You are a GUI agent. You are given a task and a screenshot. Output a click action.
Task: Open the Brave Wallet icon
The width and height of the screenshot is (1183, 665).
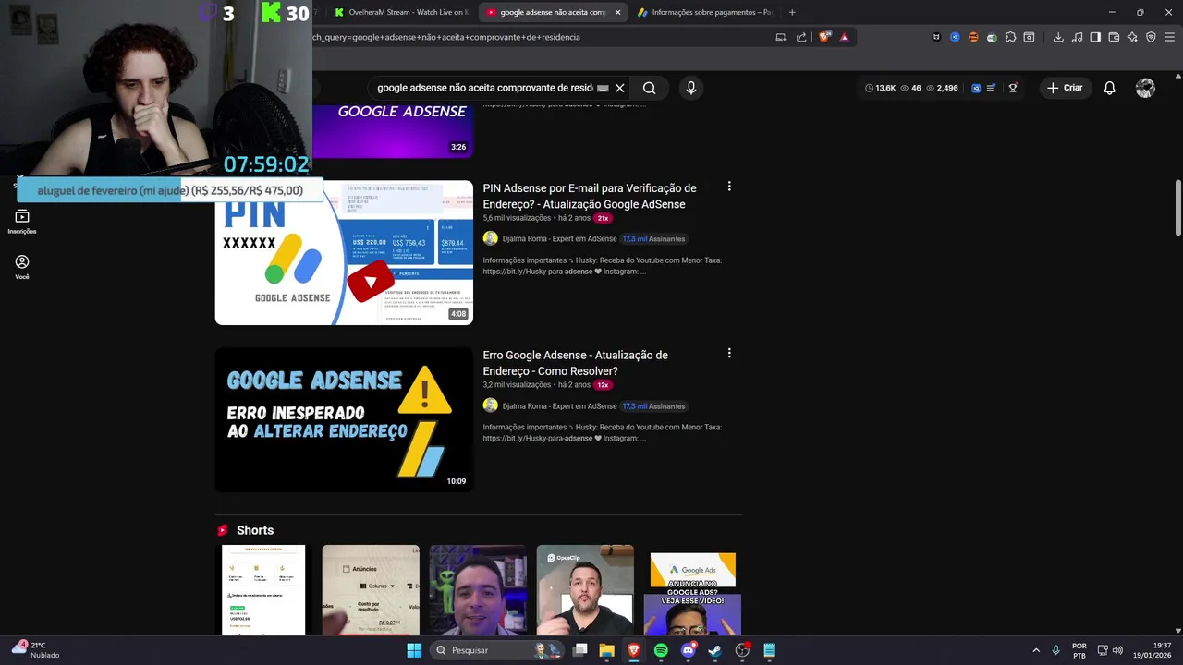click(x=1114, y=37)
